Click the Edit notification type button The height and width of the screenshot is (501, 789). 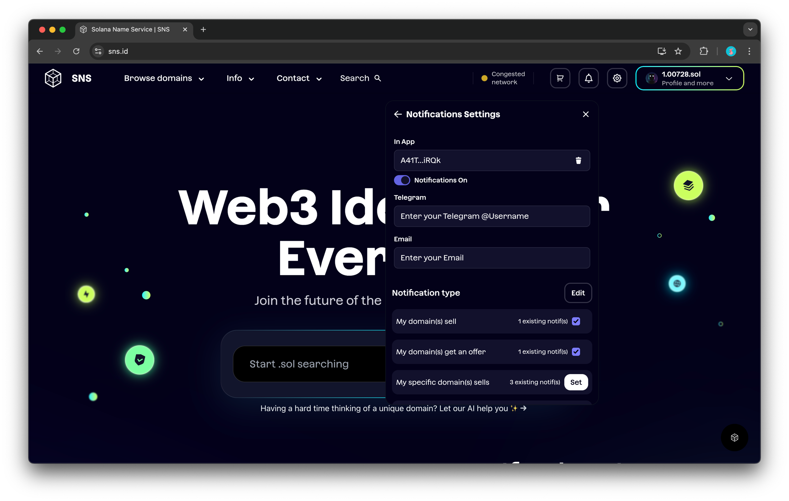[x=578, y=293]
